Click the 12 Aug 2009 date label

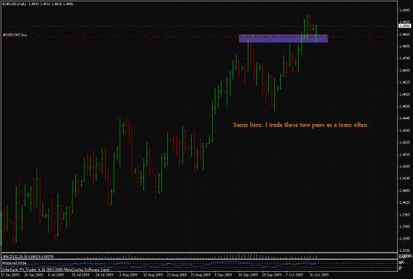click(x=152, y=275)
